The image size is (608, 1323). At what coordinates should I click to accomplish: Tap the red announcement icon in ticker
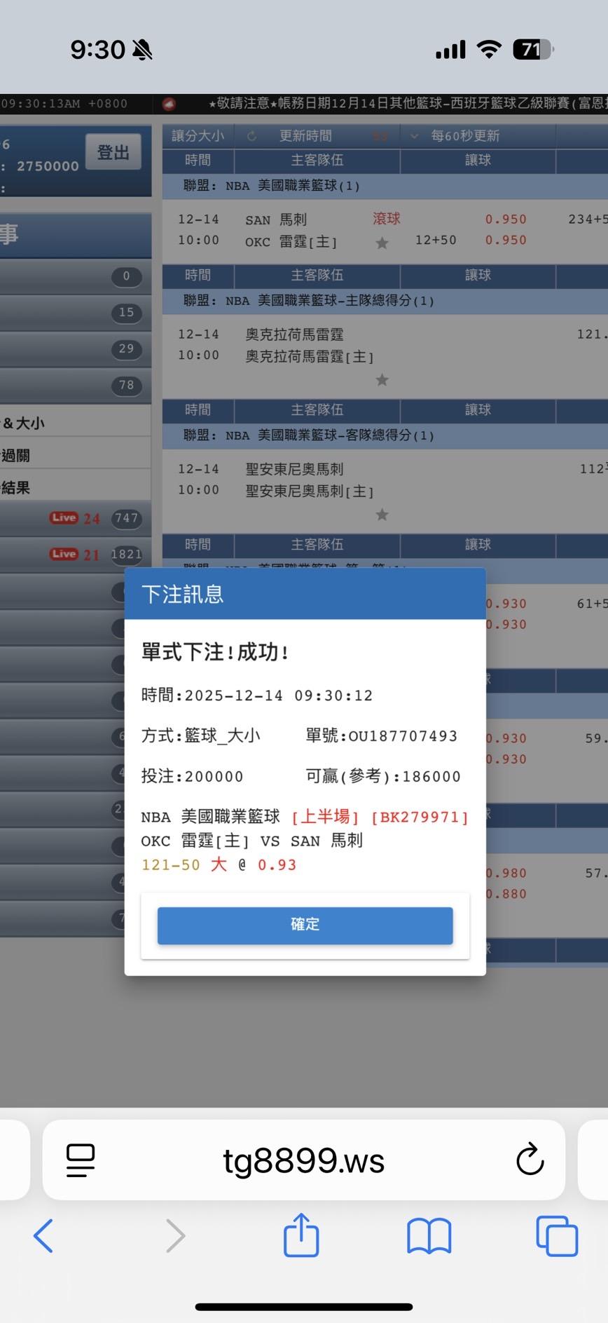coord(169,104)
